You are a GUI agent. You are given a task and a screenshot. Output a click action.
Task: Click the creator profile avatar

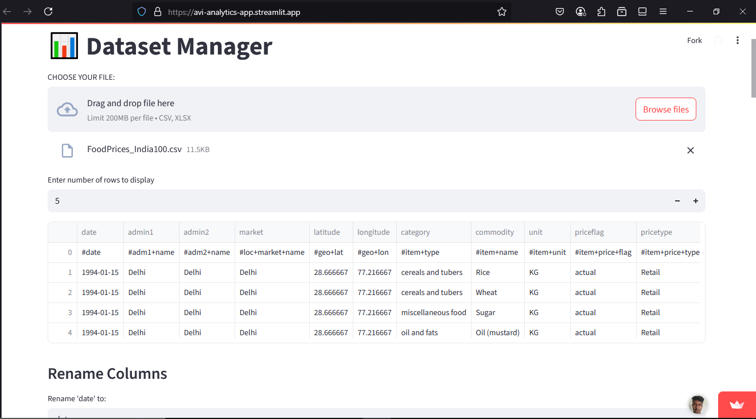coord(697,405)
